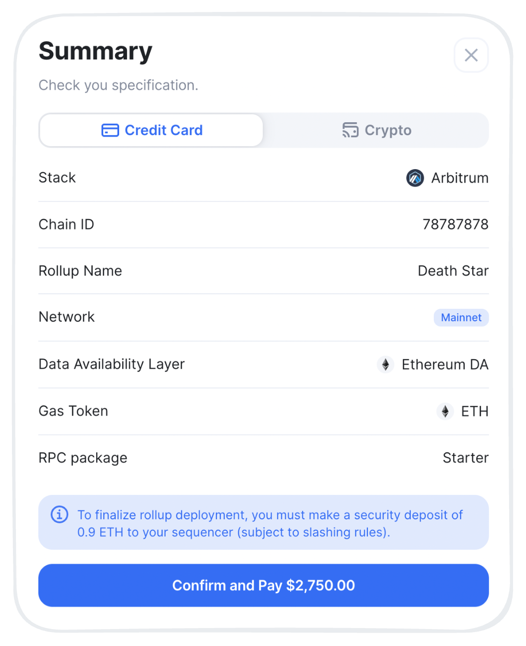Click the Arbitrum logo icon
Image resolution: width=526 pixels, height=646 pixels.
tap(415, 178)
